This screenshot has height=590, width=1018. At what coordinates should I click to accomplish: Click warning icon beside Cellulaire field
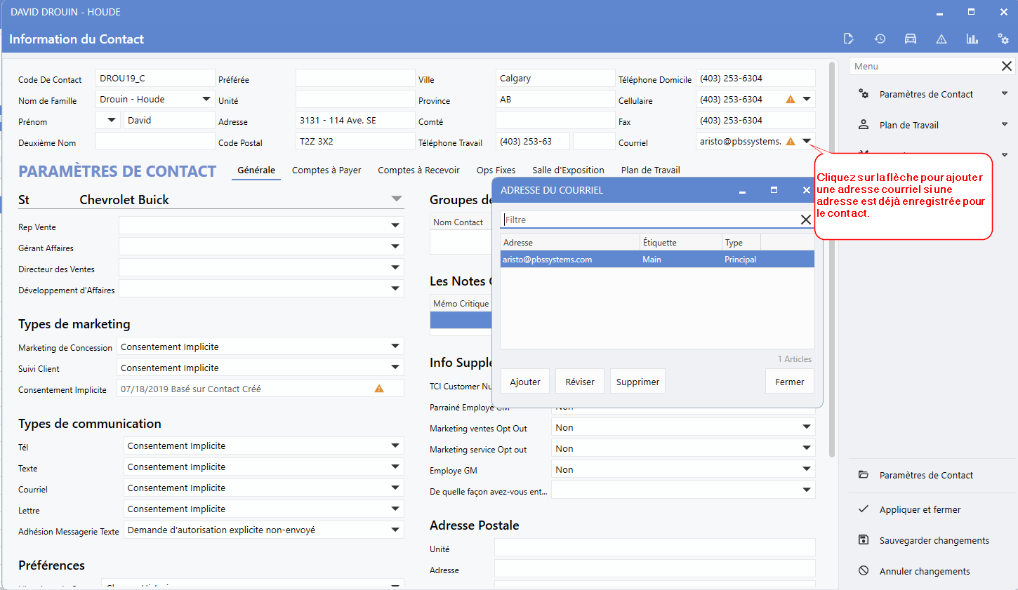pyautogui.click(x=791, y=100)
